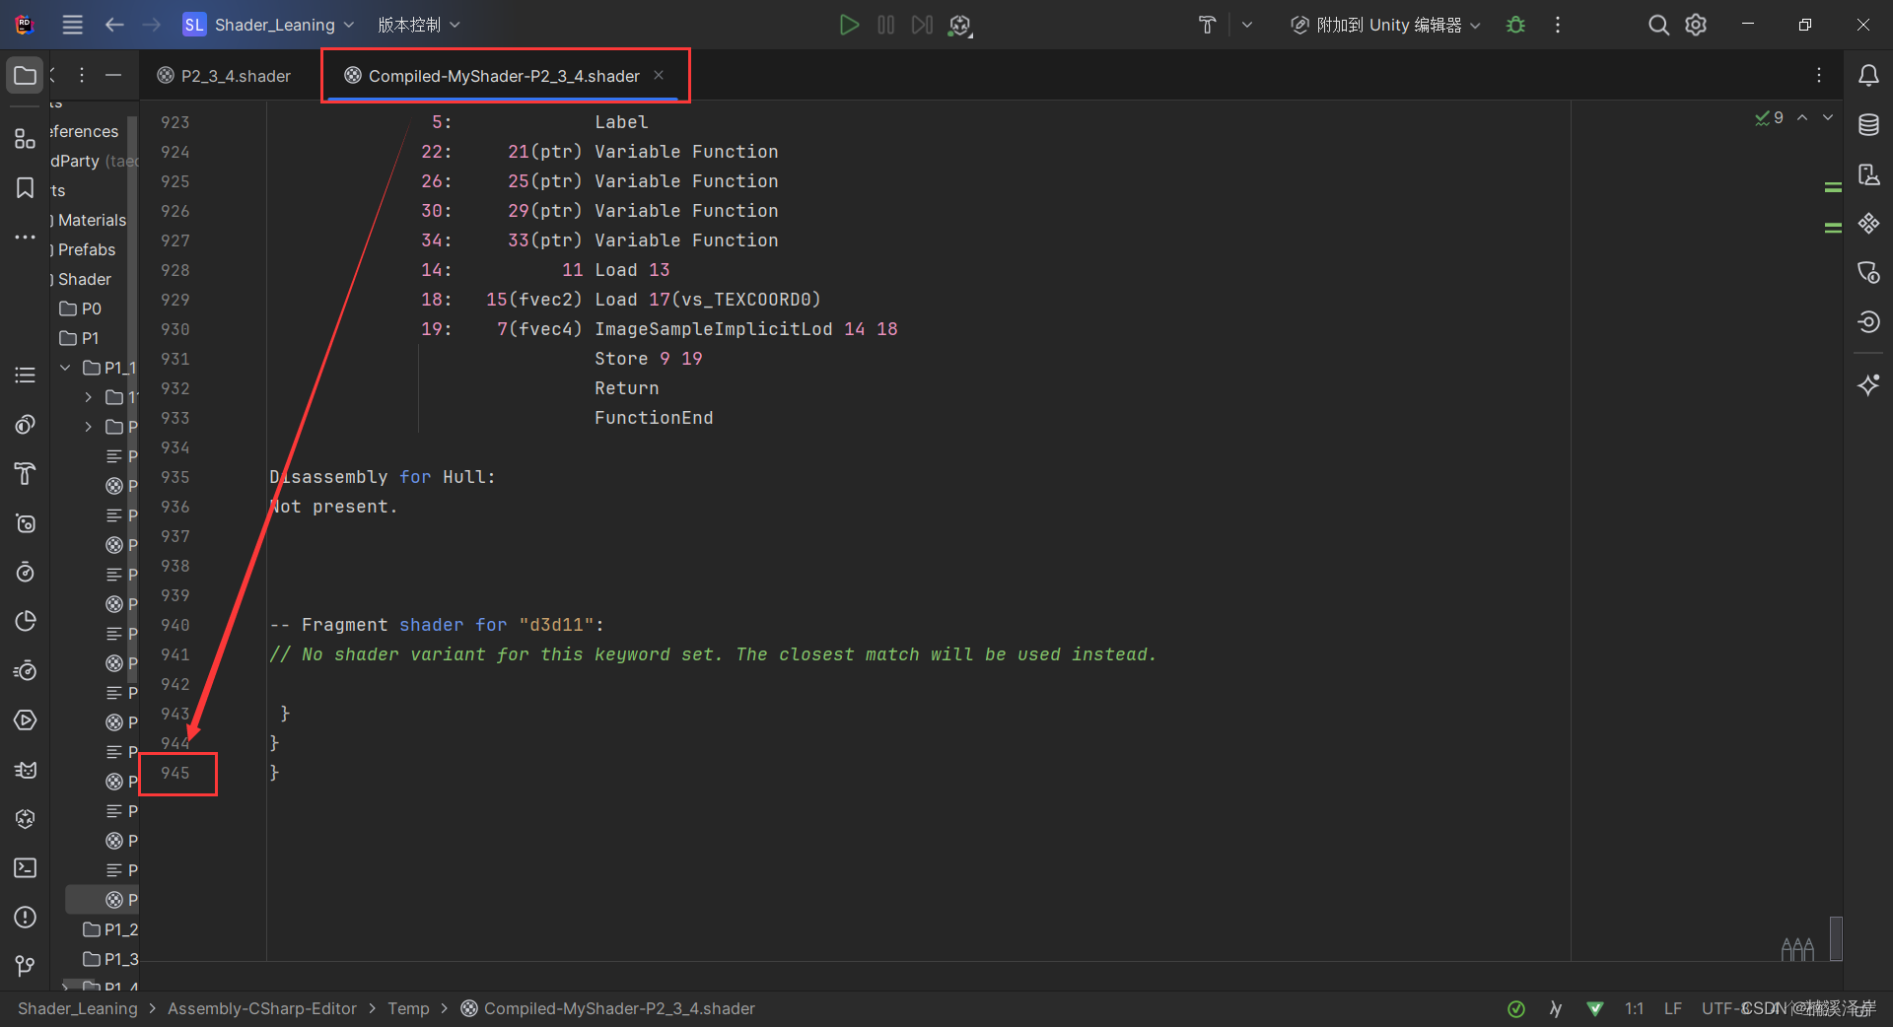Open project panel options menu
1893x1027 pixels.
[x=82, y=75]
